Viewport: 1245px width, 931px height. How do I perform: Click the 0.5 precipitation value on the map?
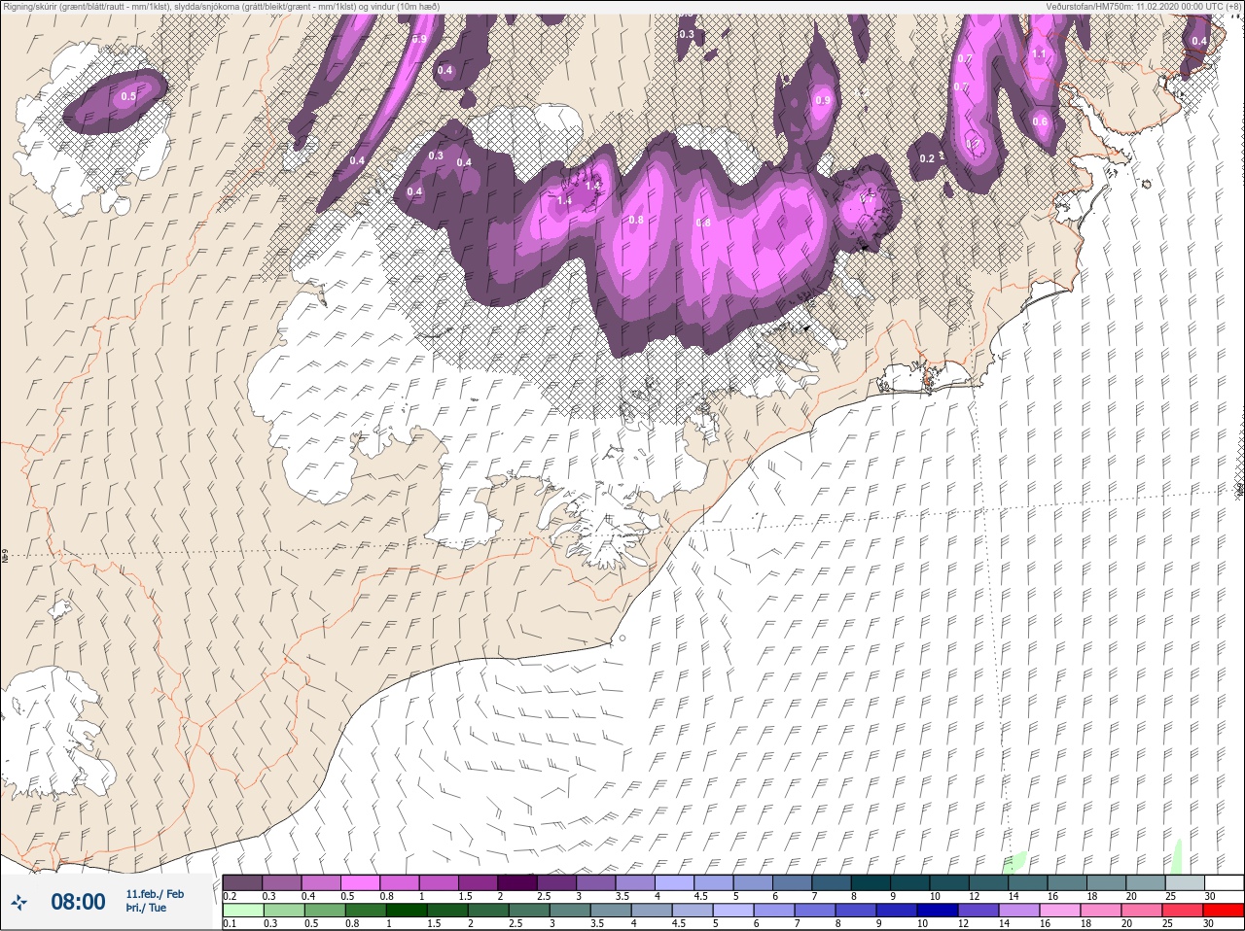pyautogui.click(x=128, y=97)
